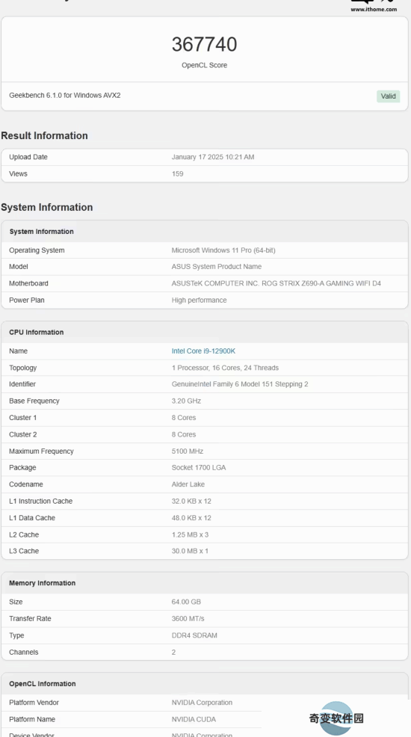Viewport: 411px width, 737px height.
Task: Click ASUS System Product Name value
Action: (217, 267)
